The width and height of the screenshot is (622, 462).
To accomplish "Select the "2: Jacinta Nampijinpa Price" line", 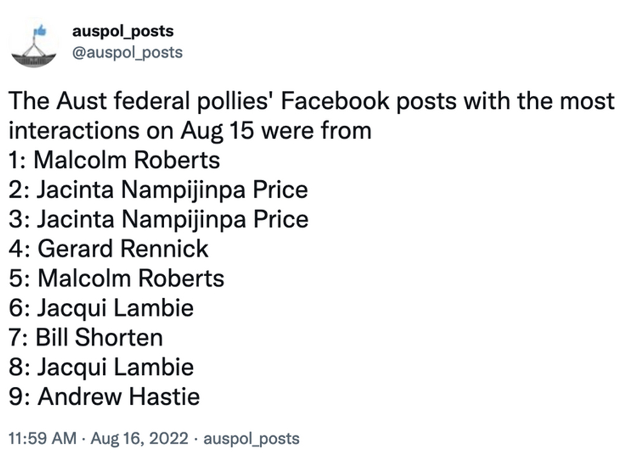I will [x=159, y=190].
